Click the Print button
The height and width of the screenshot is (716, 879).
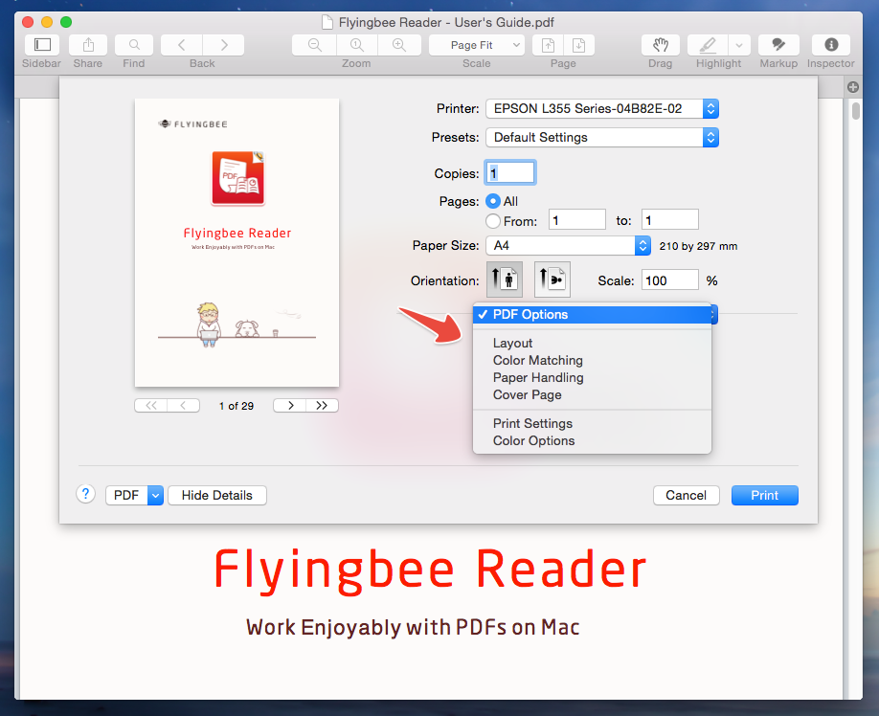tap(765, 495)
